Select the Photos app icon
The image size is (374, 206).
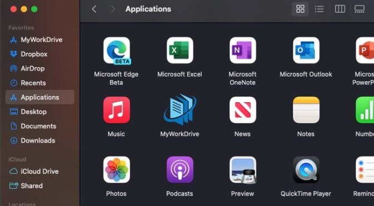[117, 169]
